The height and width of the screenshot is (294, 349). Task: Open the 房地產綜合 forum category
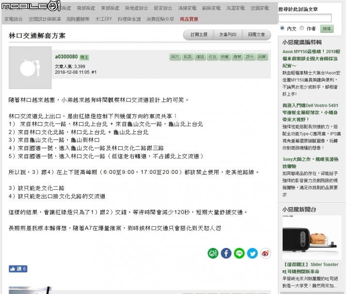136,8
